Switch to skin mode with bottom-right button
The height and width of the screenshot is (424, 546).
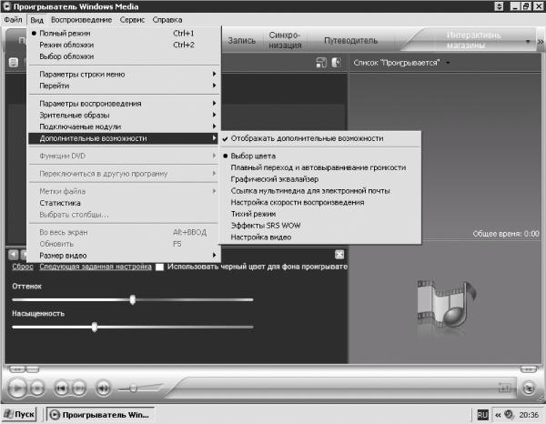click(x=529, y=388)
